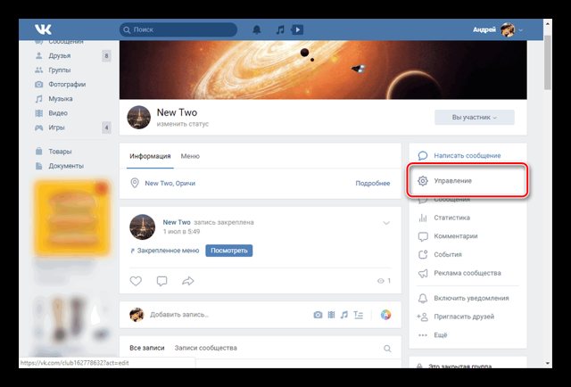This screenshot has width=571, height=387.
Task: Click the Андрей profile avatar in header
Action: (508, 29)
